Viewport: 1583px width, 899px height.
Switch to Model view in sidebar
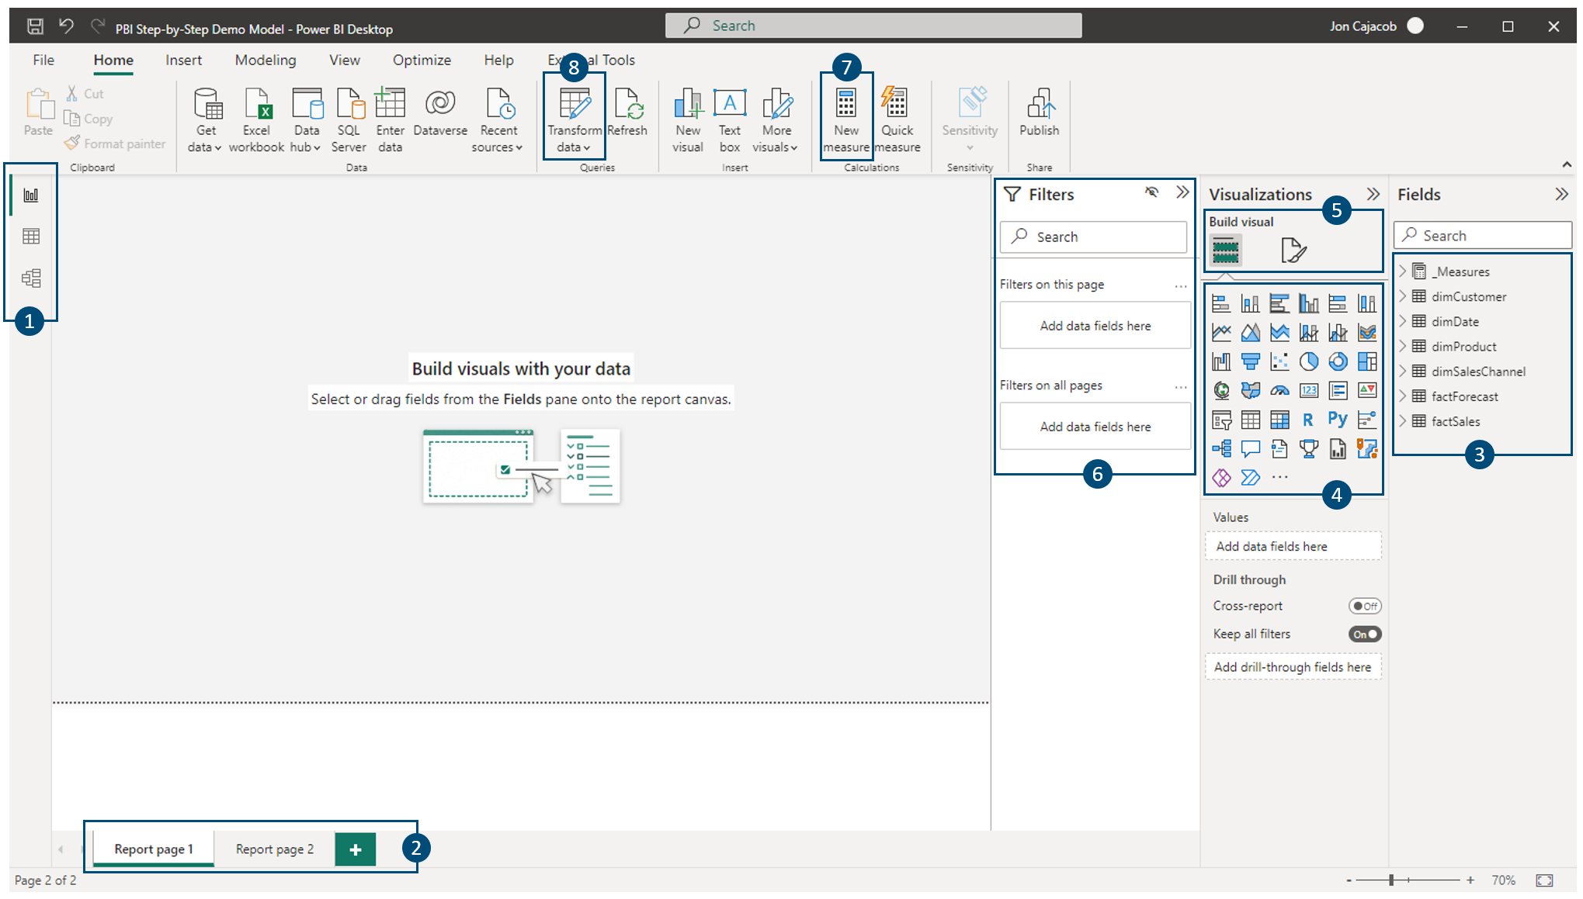click(31, 278)
